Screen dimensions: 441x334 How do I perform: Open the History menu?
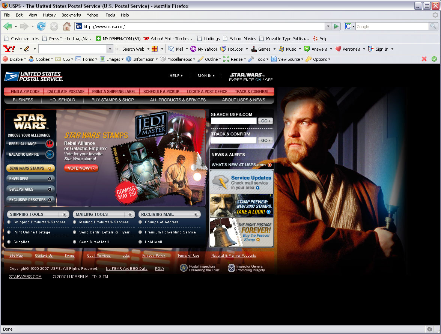(49, 15)
